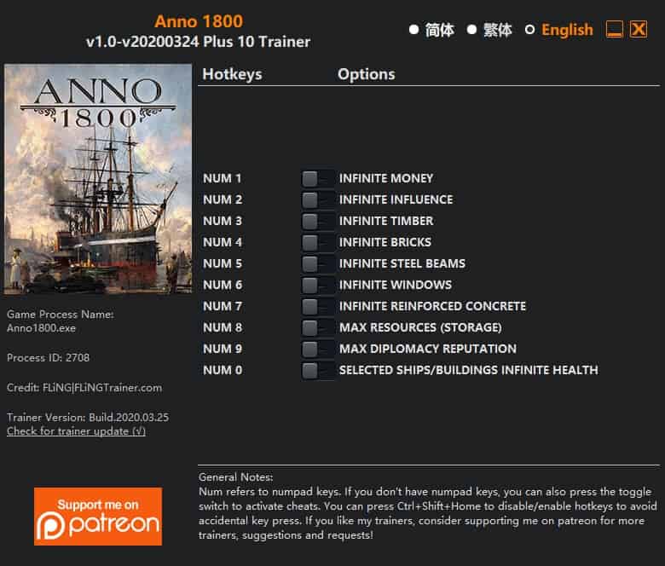Click the INFINITE WINDOWS option text
The image size is (665, 566).
[396, 285]
